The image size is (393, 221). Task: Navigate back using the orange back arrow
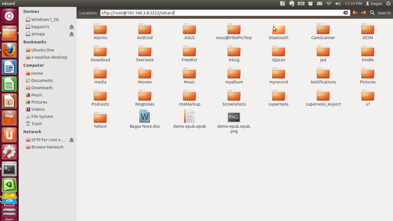355,13
